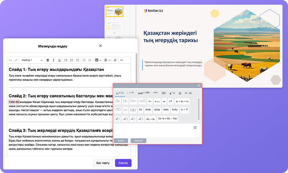288x173 pixels.
Task: Click the Сақтау button
Action: [x=123, y=163]
